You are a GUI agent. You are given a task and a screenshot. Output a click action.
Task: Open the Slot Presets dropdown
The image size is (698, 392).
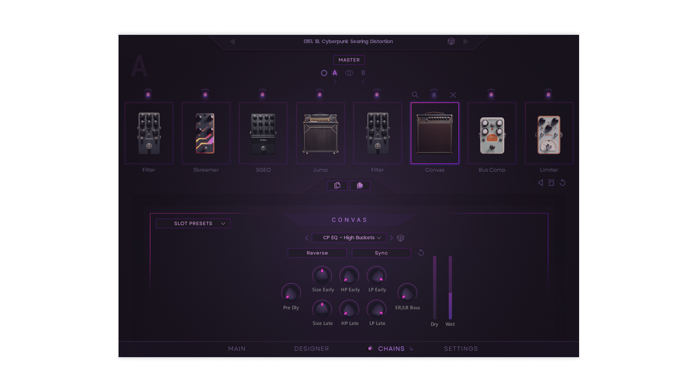pyautogui.click(x=193, y=223)
